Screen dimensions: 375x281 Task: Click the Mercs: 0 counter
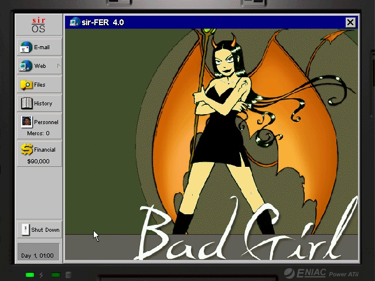tap(39, 133)
